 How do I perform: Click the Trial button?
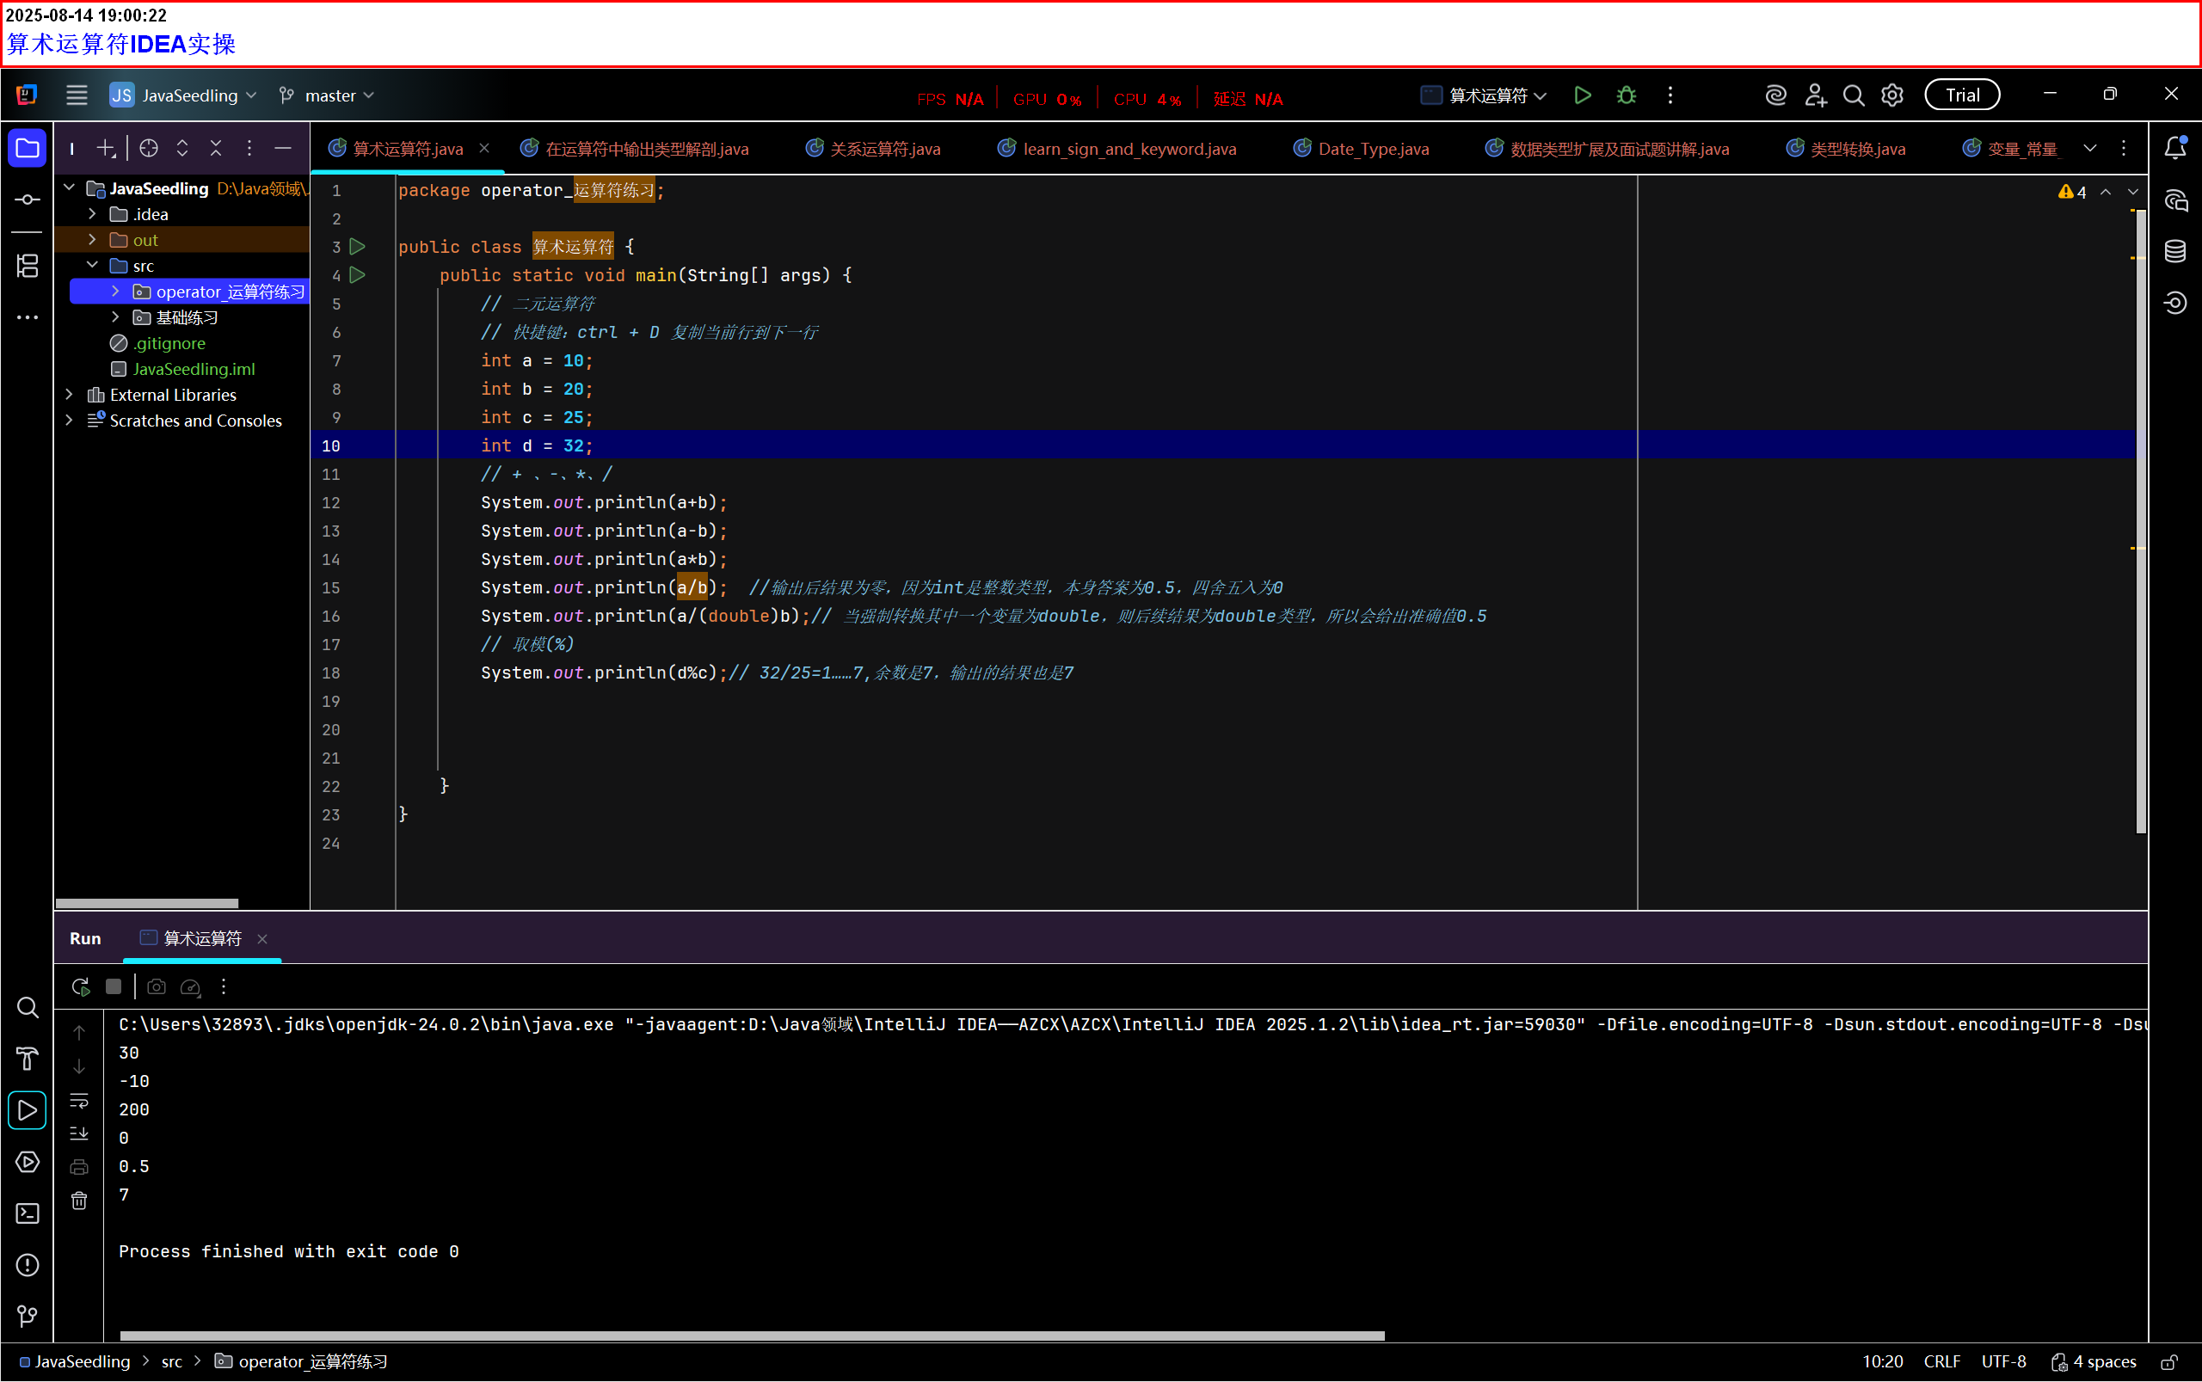(1963, 95)
